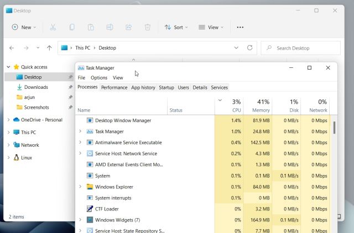Click the Paste clipboard icon
The height and width of the screenshot is (233, 354).
pos(91,27)
